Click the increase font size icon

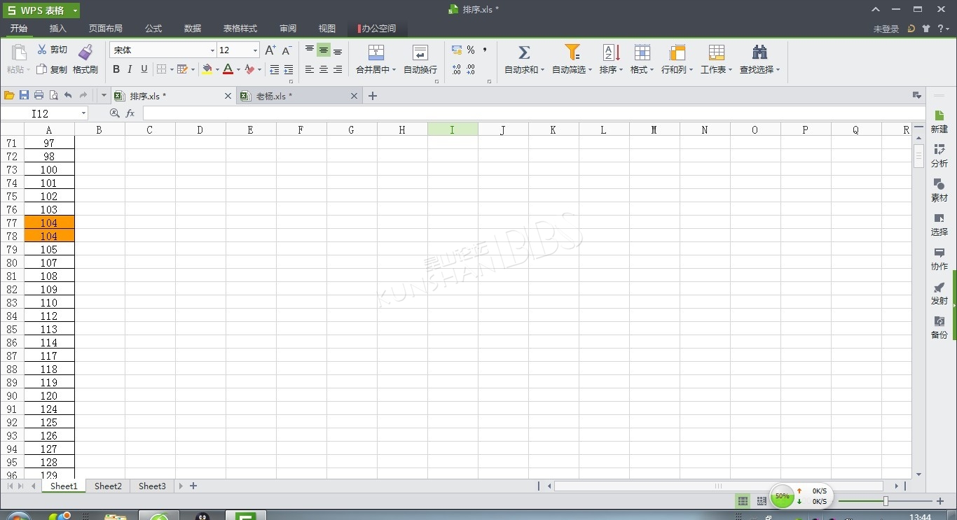click(270, 50)
